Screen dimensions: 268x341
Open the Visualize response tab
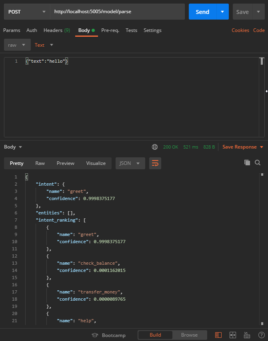(96, 163)
